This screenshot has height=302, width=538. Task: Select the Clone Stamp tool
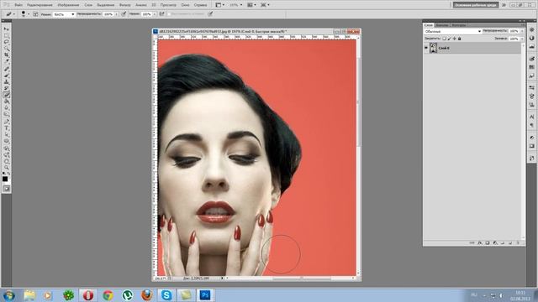coord(7,82)
